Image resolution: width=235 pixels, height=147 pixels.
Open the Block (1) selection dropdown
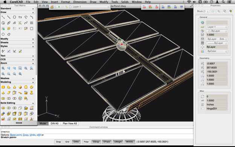coord(203,11)
